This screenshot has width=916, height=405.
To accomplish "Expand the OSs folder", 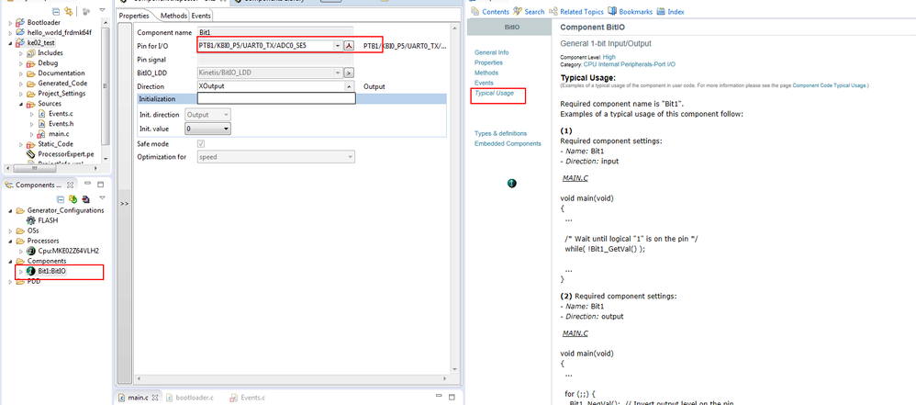I will coord(10,231).
